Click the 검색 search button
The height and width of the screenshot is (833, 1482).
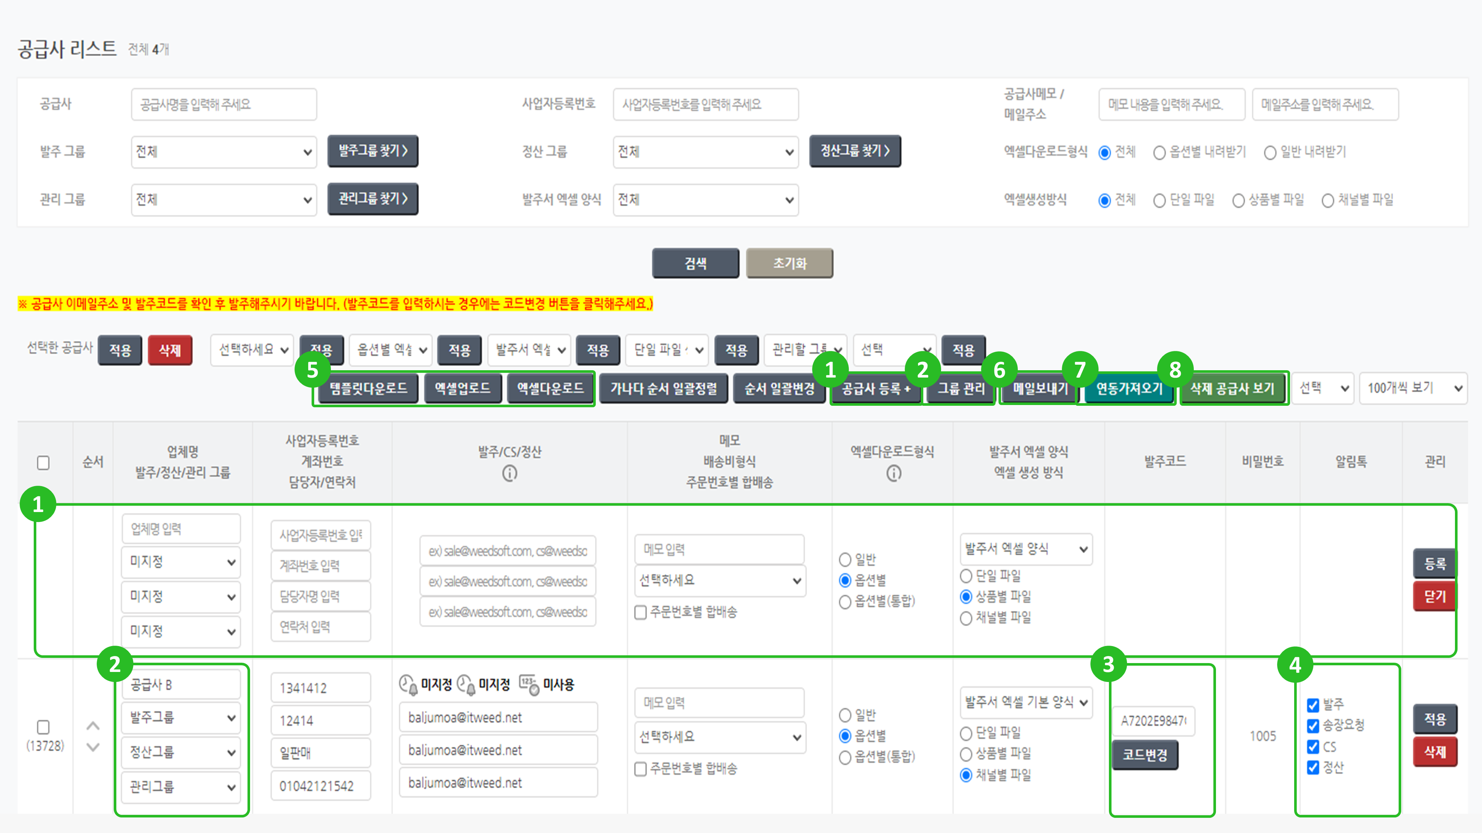click(x=695, y=263)
